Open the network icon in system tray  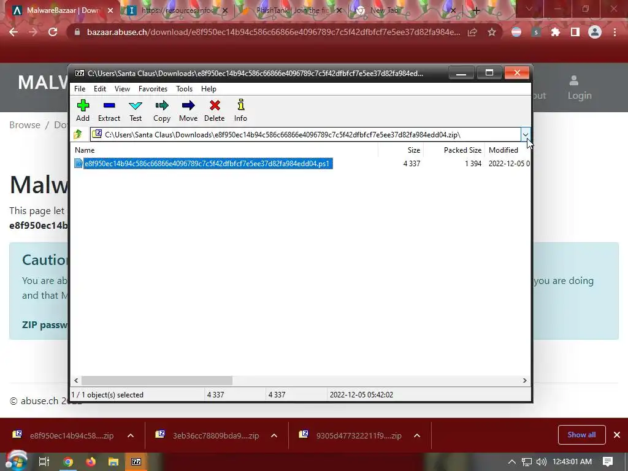pyautogui.click(x=526, y=462)
